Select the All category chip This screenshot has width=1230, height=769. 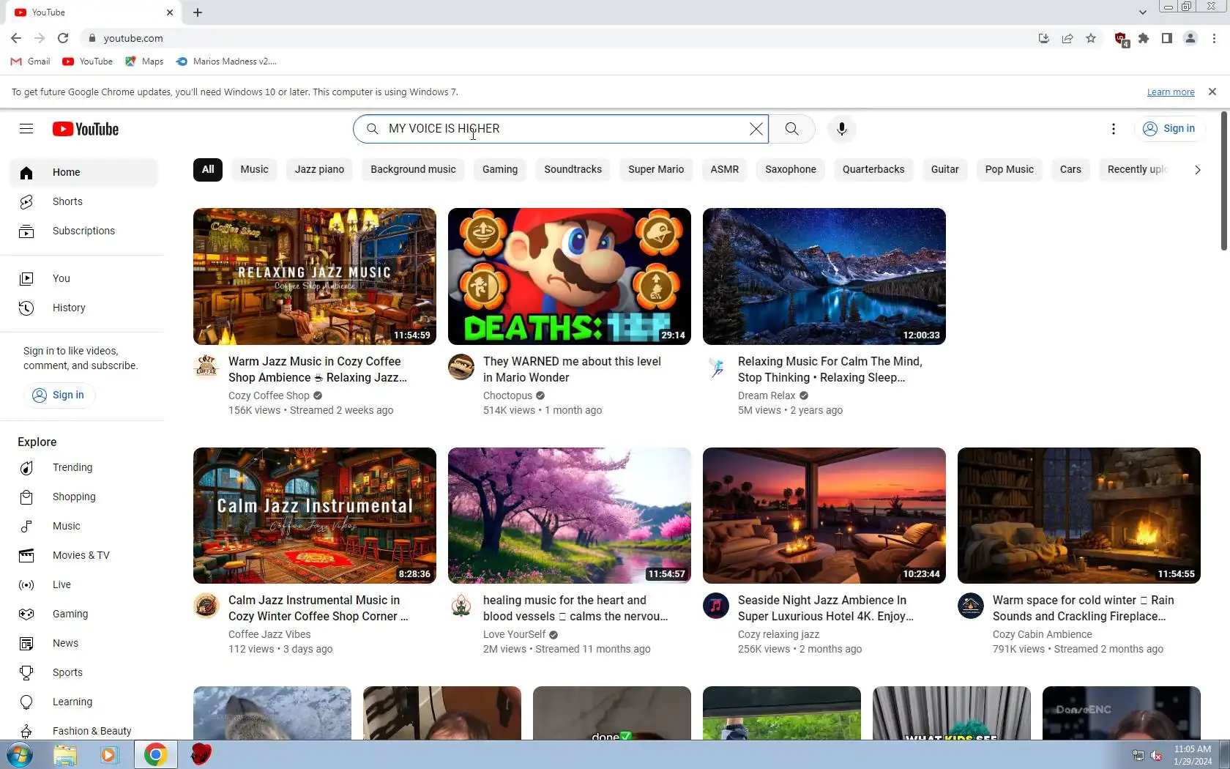[208, 170]
